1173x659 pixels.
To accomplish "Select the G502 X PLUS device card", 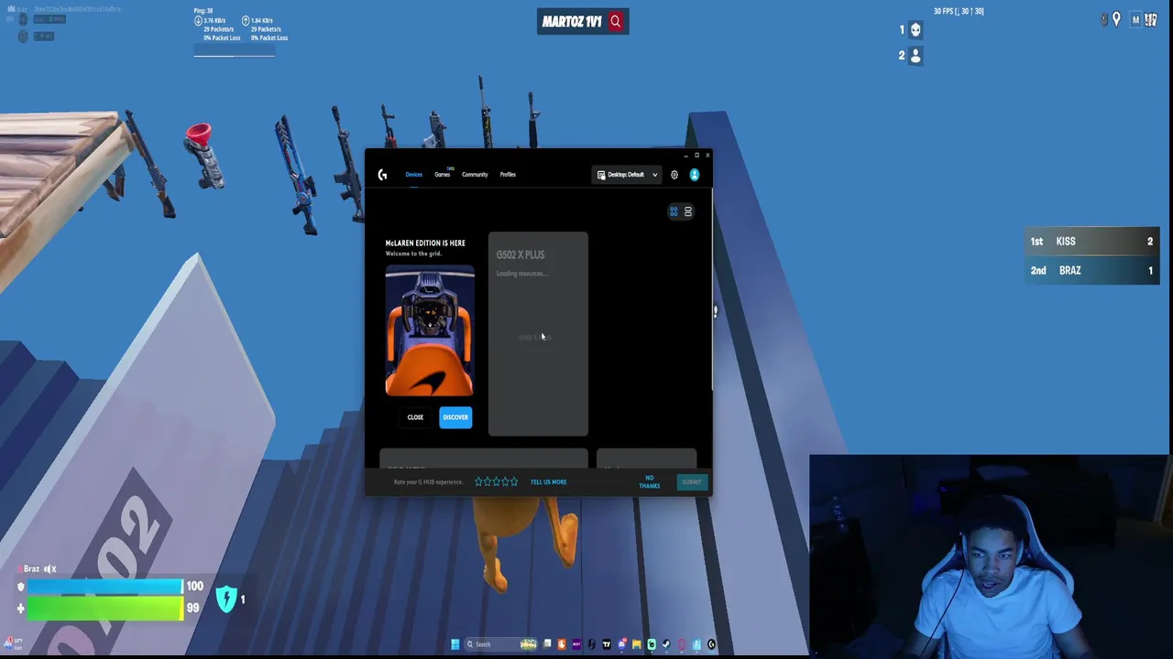I will [538, 334].
